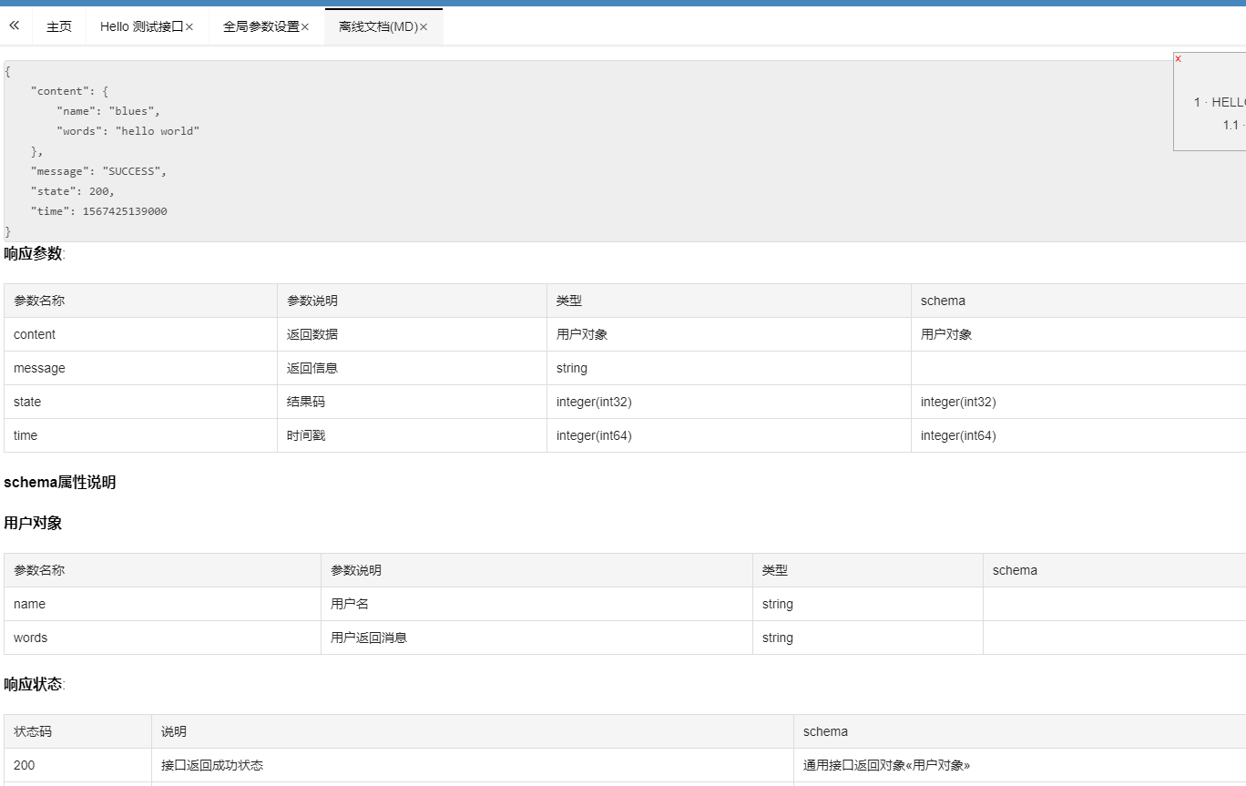The image size is (1246, 786).
Task: Click integer(int32) in the state row's schema column
Action: [x=958, y=402]
